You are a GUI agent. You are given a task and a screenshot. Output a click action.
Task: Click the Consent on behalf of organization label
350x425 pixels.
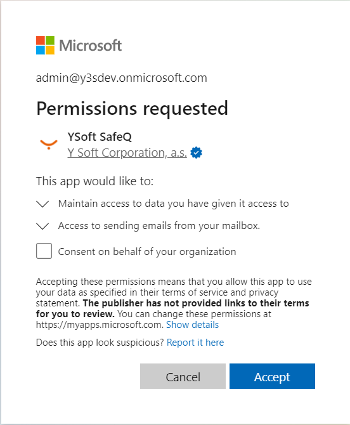(147, 252)
